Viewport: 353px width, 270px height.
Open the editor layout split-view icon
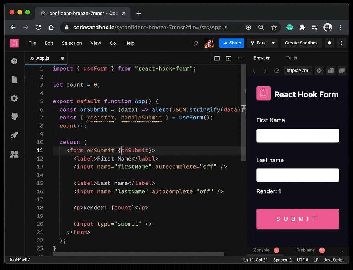click(217, 58)
